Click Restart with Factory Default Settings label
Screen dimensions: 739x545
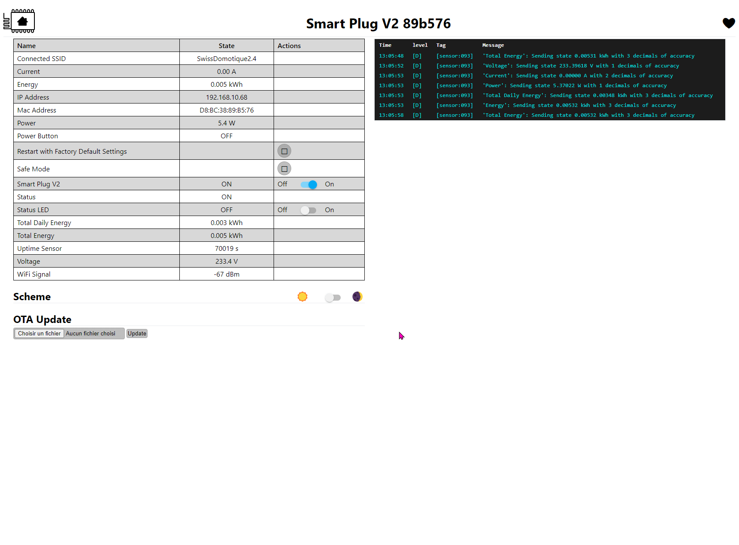point(72,152)
